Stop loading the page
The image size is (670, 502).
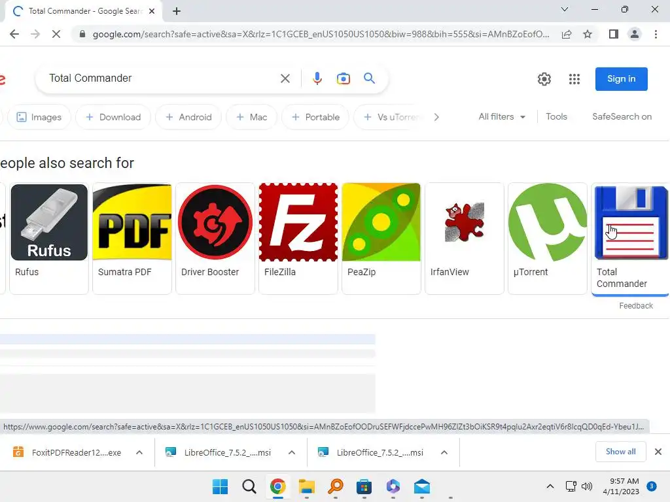56,34
